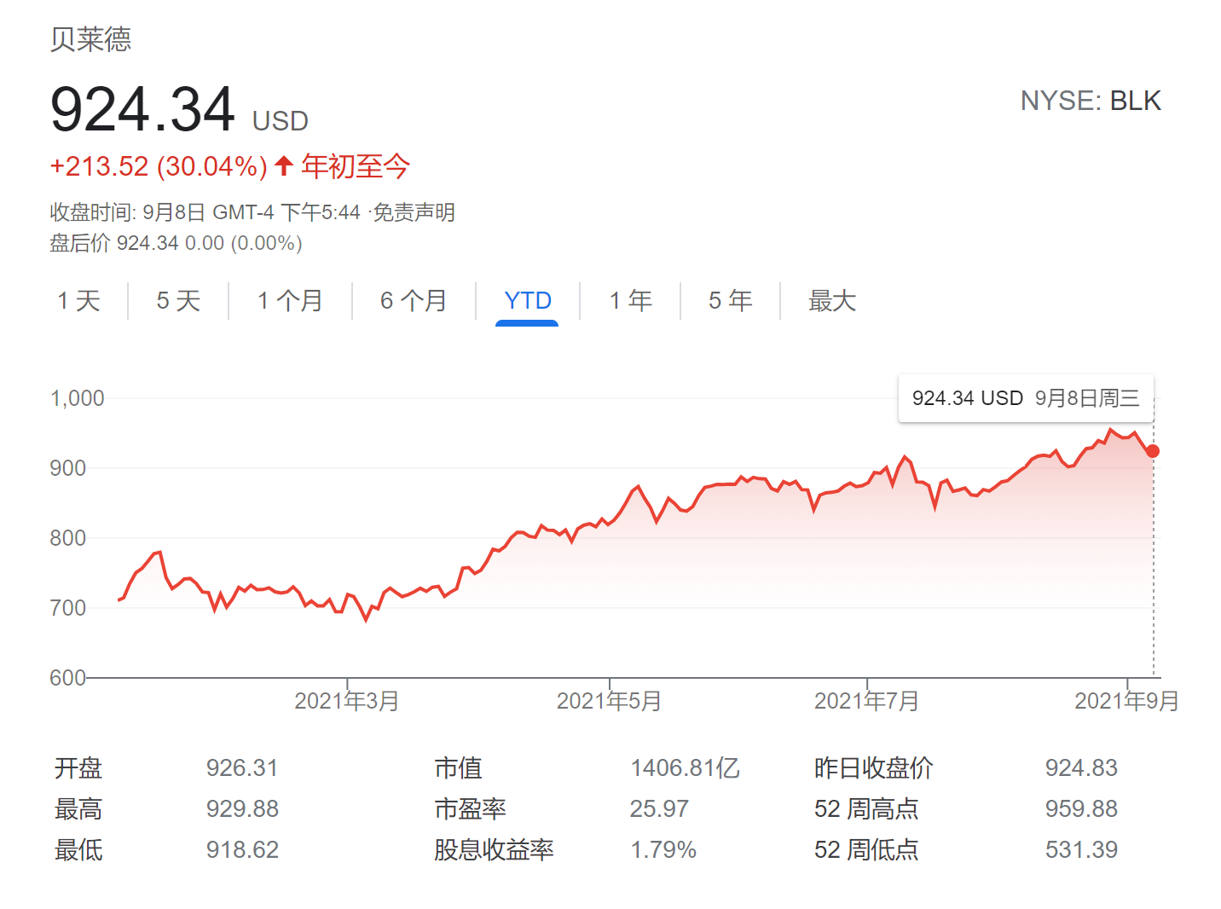The width and height of the screenshot is (1221, 909).
Task: Click the 52 周高点 value 959.88
Action: (1080, 808)
